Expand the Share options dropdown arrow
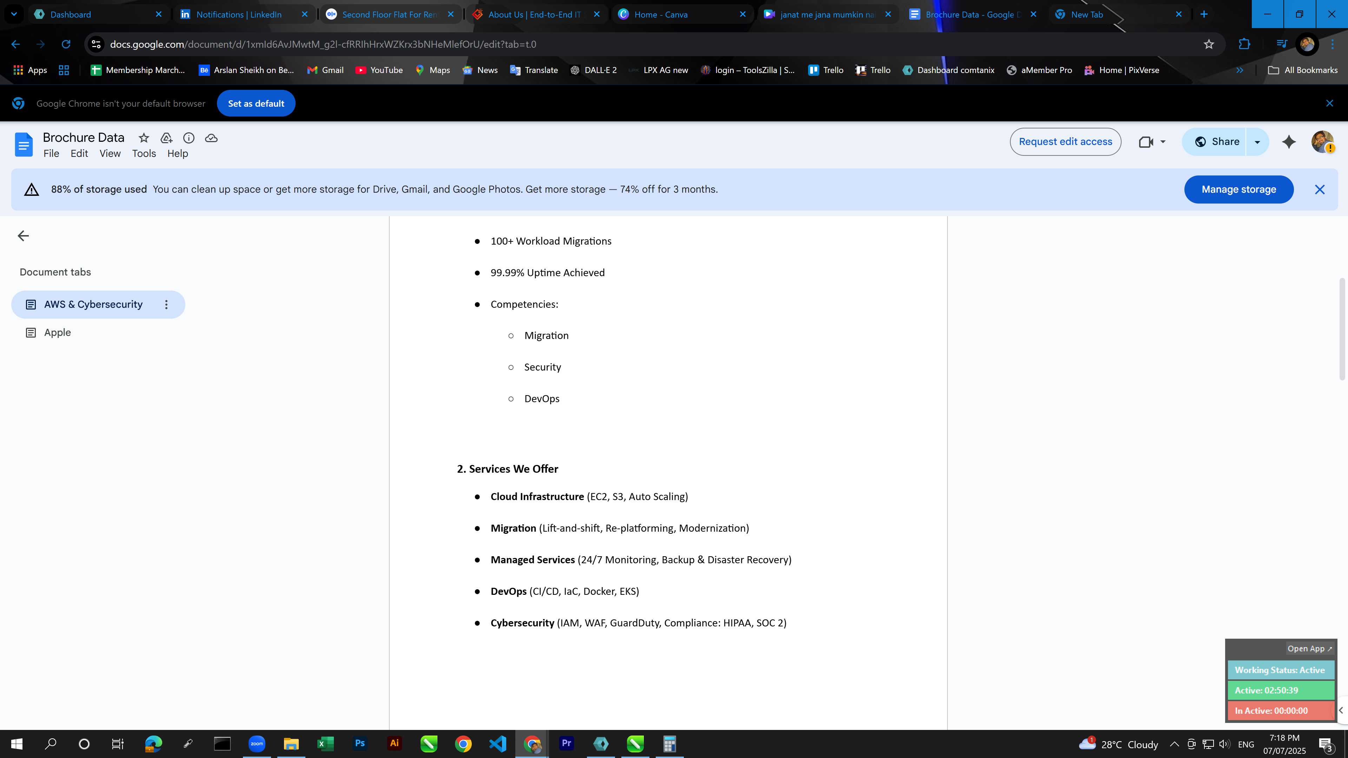This screenshot has height=758, width=1348. 1257,142
